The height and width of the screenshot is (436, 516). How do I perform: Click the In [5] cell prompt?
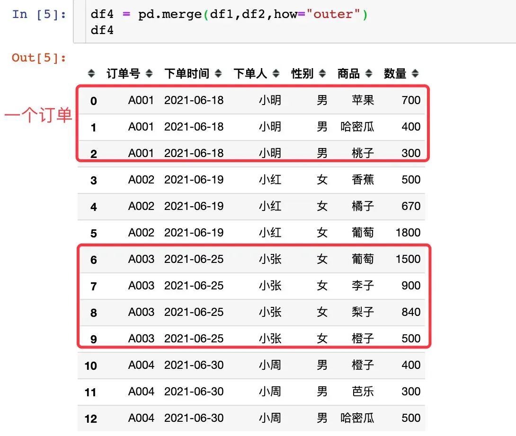39,14
